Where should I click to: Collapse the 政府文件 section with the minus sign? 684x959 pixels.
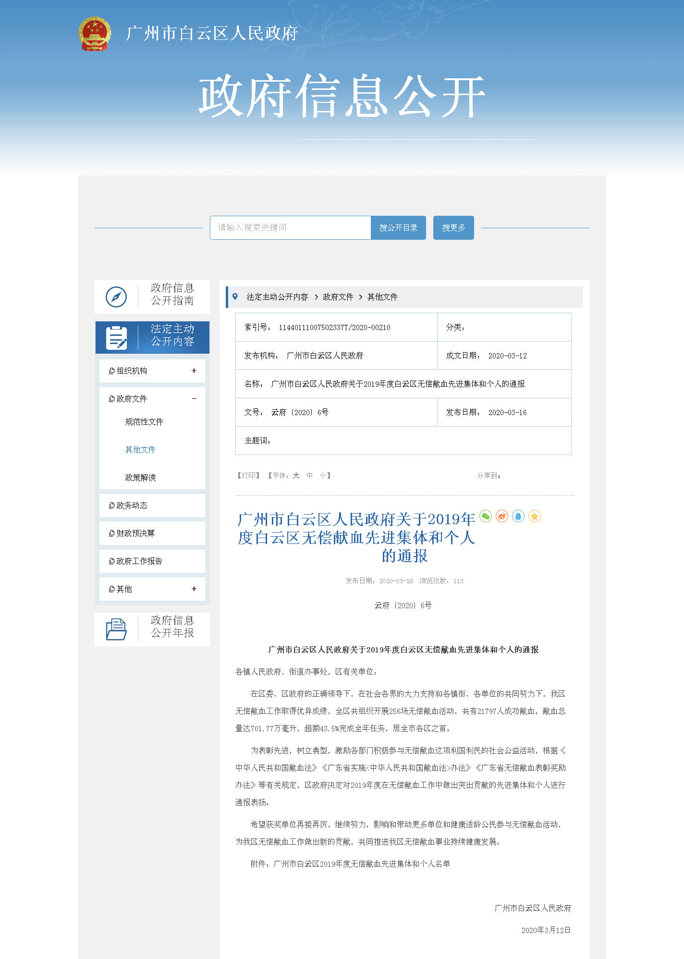(194, 398)
